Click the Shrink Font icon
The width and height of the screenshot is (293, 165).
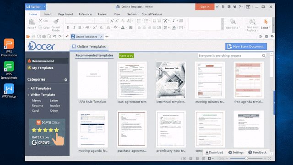coord(117,21)
